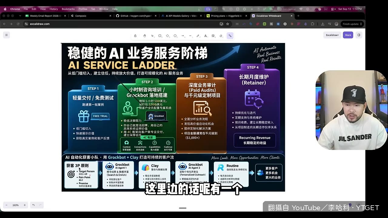Open the File menu
Image resolution: width=388 pixels, height=218 pixels.
pos(26,9)
